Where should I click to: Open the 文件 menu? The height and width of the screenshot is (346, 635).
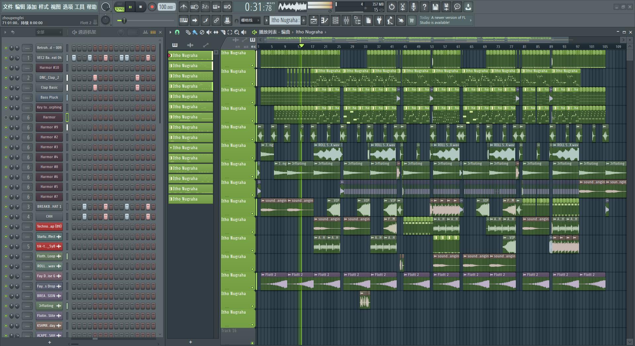[x=8, y=7]
